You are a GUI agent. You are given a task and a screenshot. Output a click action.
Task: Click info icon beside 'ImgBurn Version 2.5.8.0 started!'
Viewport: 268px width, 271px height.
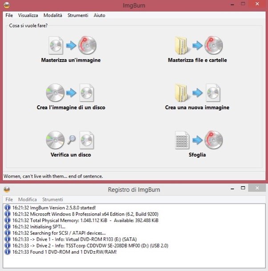pos(8,207)
